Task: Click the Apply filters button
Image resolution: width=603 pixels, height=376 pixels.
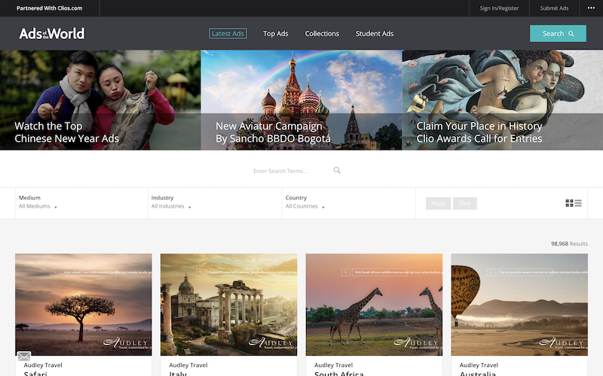Action: 438,203
